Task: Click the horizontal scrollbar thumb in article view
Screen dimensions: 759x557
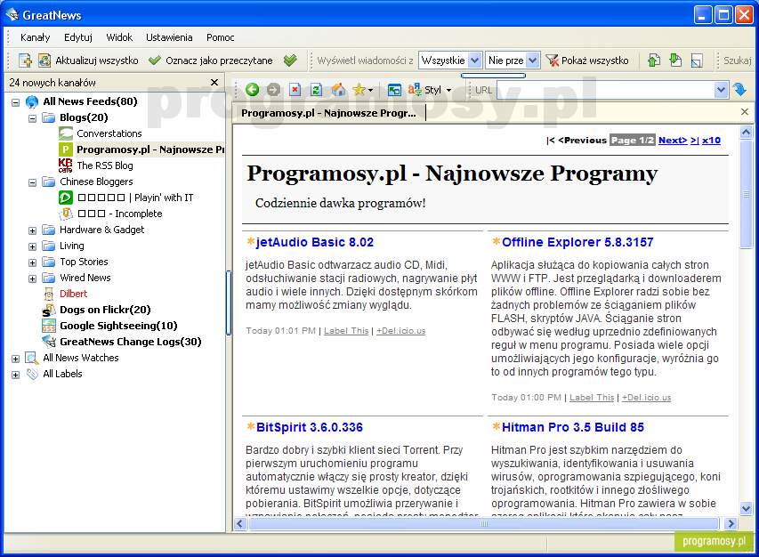Action: tap(483, 523)
